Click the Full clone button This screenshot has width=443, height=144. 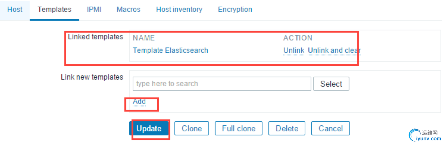(238, 128)
